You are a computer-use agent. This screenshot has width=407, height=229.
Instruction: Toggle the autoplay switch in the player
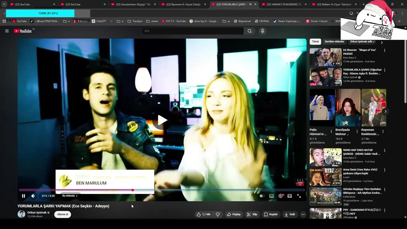261,196
